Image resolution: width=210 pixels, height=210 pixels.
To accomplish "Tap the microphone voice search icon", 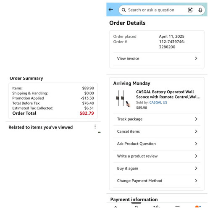I will (x=200, y=10).
